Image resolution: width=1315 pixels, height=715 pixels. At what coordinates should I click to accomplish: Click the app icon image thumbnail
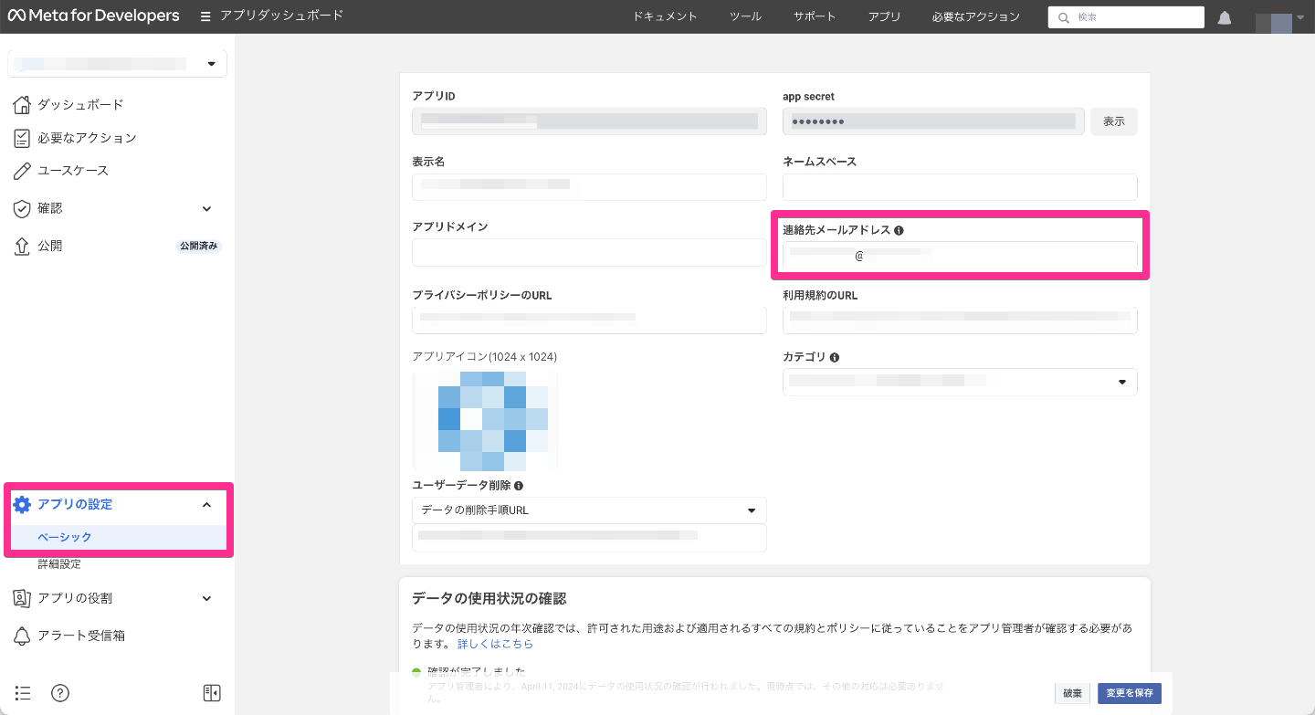[x=484, y=420]
